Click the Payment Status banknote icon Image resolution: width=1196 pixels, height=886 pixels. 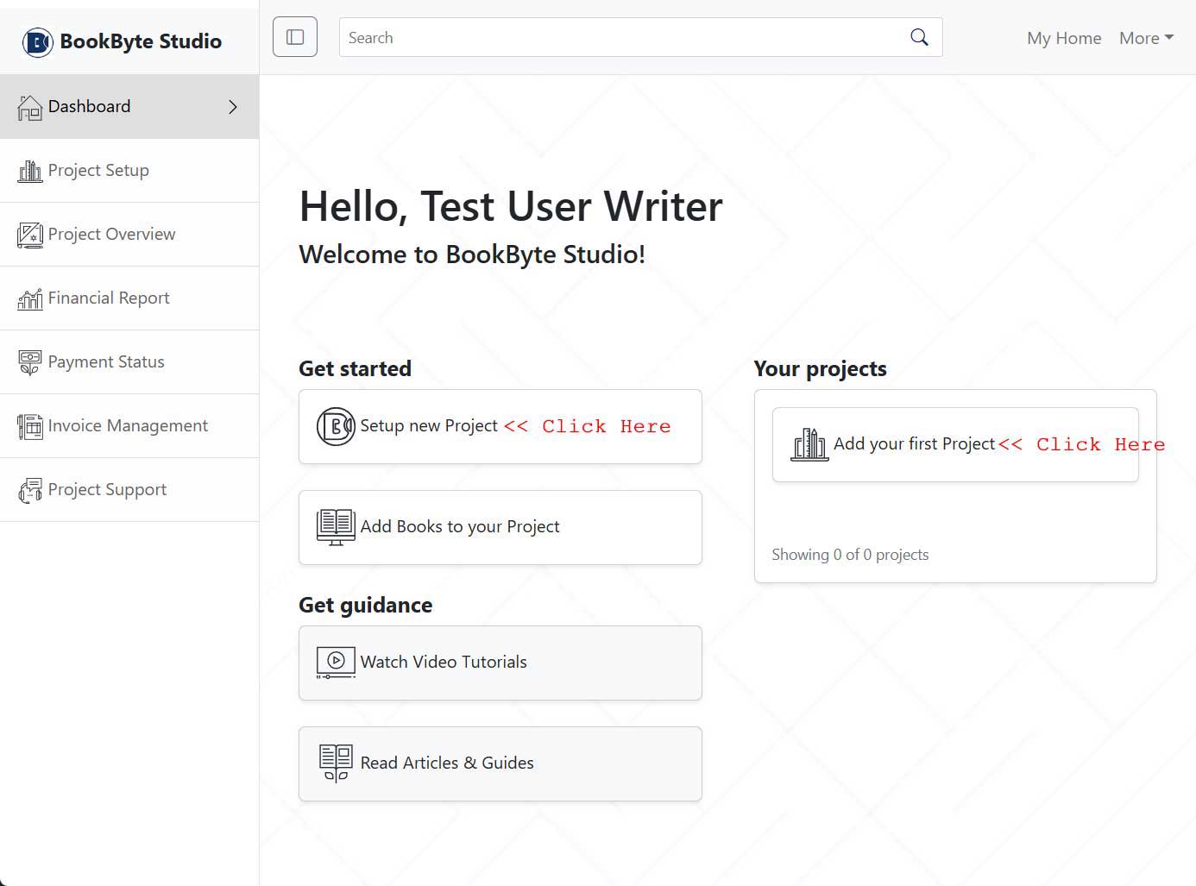29,361
